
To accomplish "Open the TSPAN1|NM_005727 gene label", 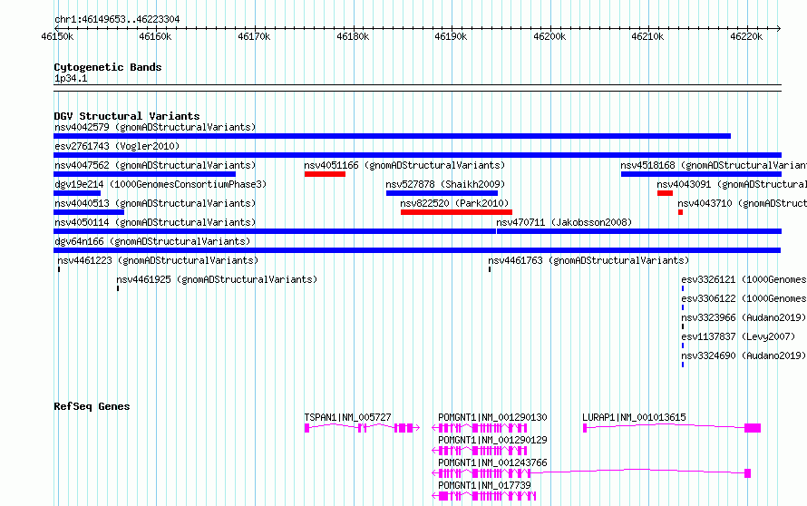I will point(347,417).
